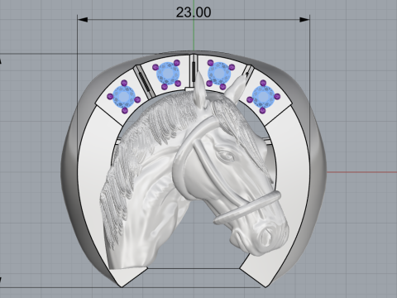
Task: Click the bottom purple prong of the rightmost gem
Action: pyautogui.click(x=262, y=111)
